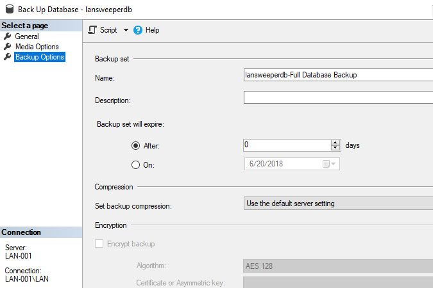433x288 pixels.
Task: Click the backup set Name text field
Action: [x=338, y=75]
